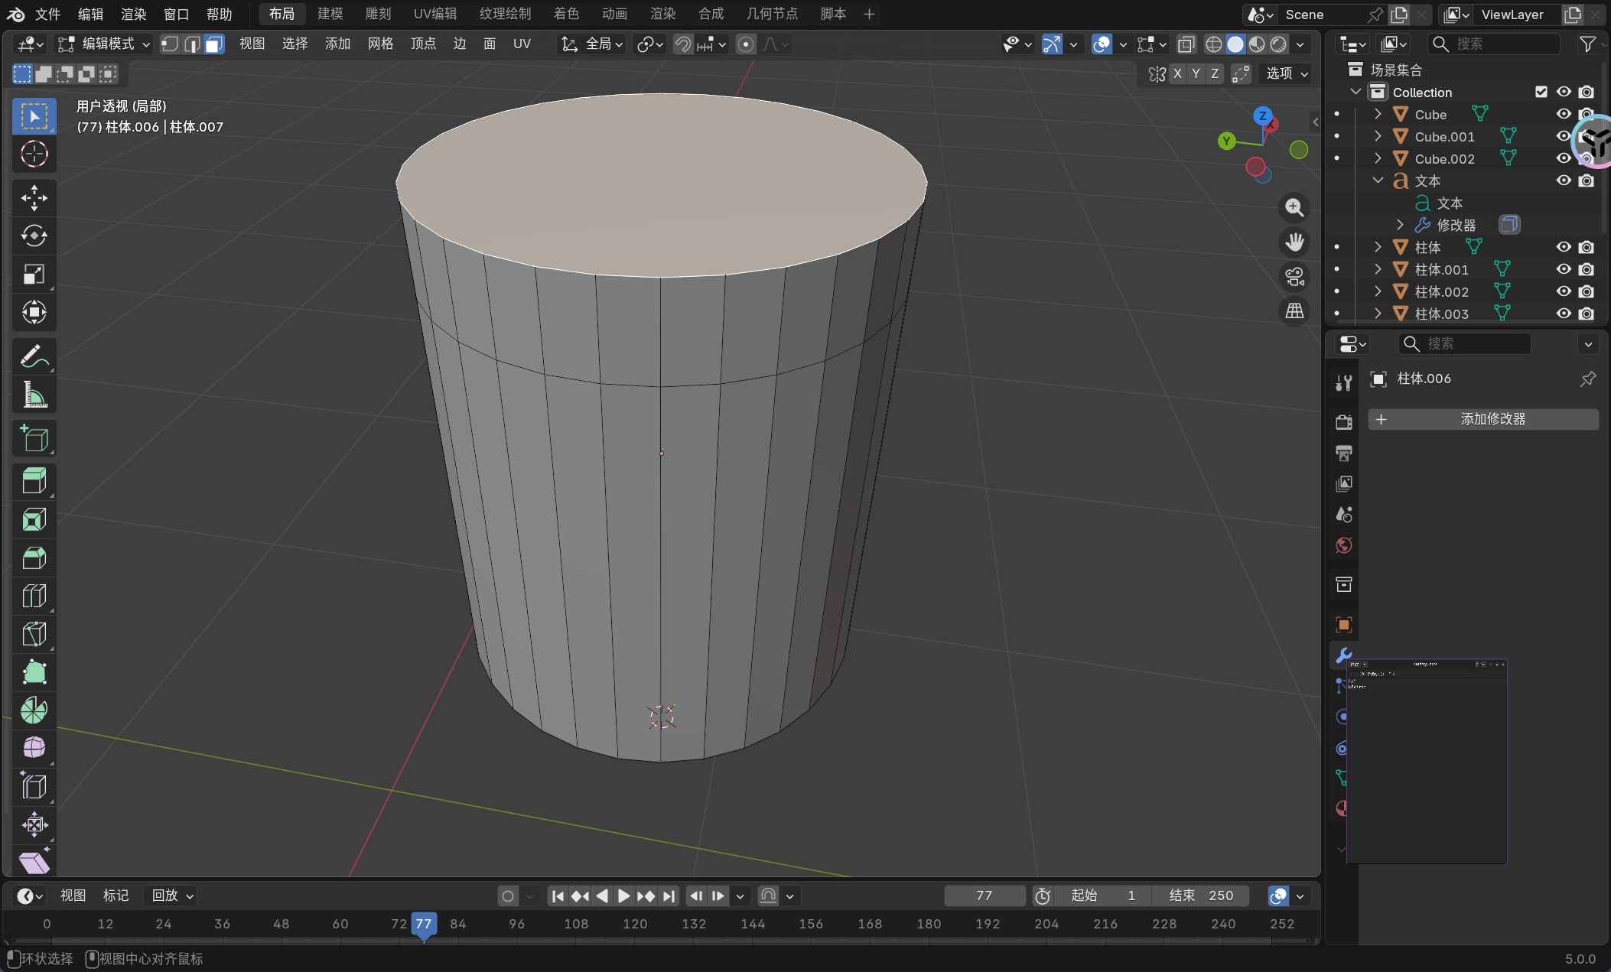Image resolution: width=1611 pixels, height=972 pixels.
Task: Hide the Cube.001 object in outliner
Action: [x=1563, y=136]
